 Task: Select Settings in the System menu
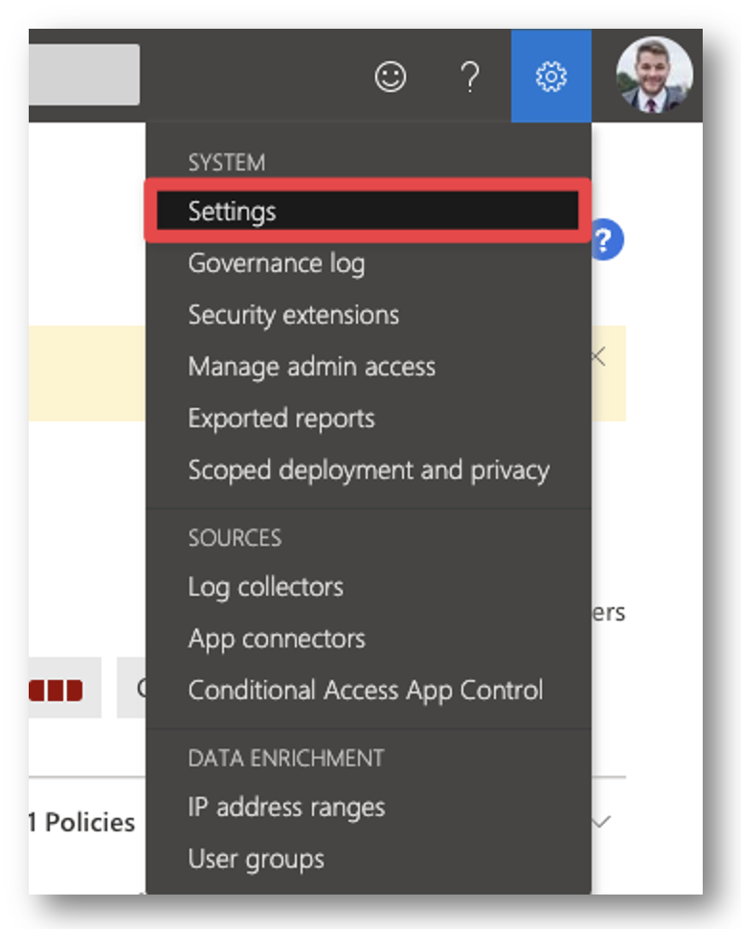point(368,211)
